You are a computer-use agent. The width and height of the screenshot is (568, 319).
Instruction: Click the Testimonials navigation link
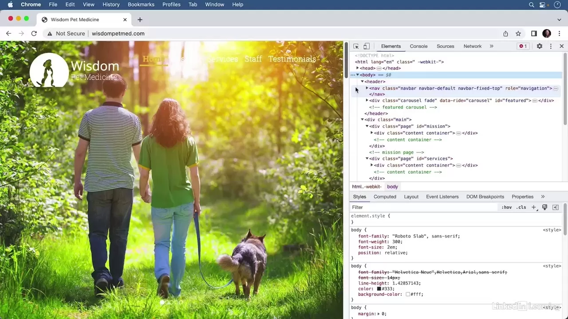tap(292, 59)
